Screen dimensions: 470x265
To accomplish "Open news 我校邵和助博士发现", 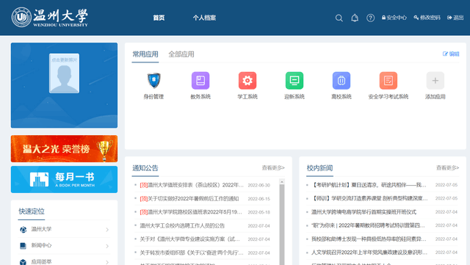I will pos(369,239).
